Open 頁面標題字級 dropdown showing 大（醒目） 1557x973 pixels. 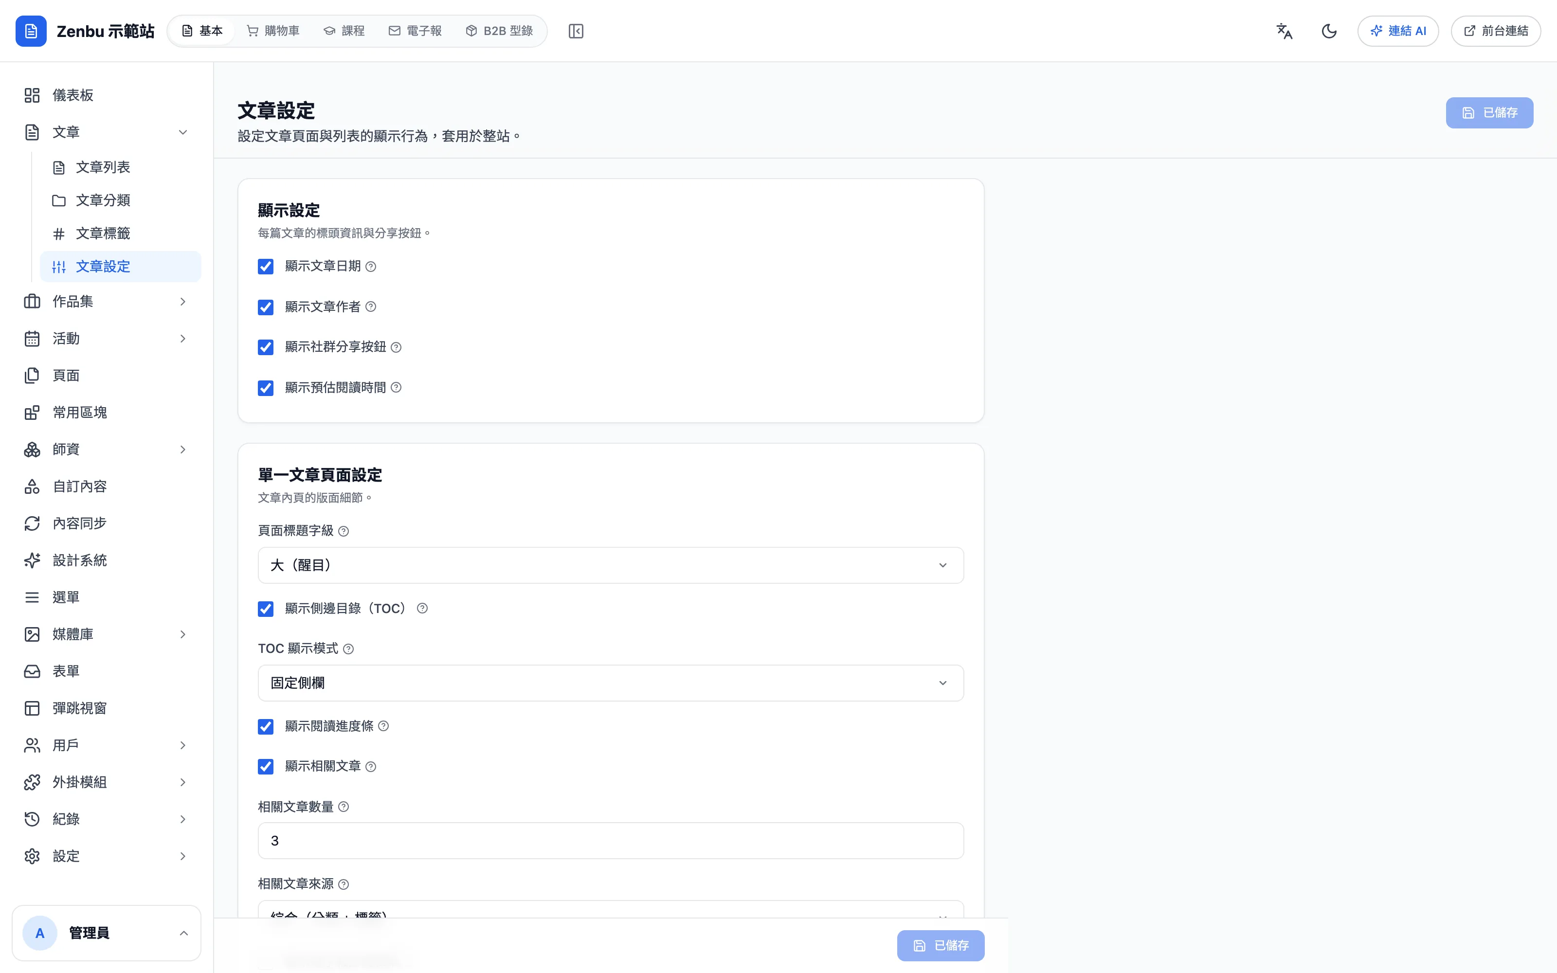click(x=611, y=565)
